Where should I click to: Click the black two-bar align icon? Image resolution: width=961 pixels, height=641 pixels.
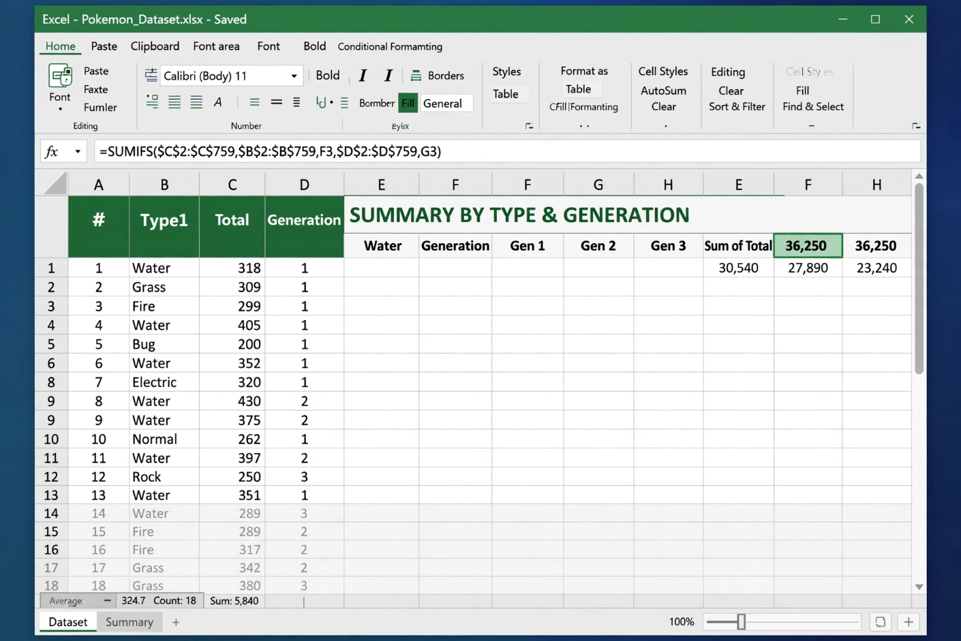click(x=276, y=102)
